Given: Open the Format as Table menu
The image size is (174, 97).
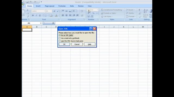Looking at the screenshot, I should click(x=109, y=13).
